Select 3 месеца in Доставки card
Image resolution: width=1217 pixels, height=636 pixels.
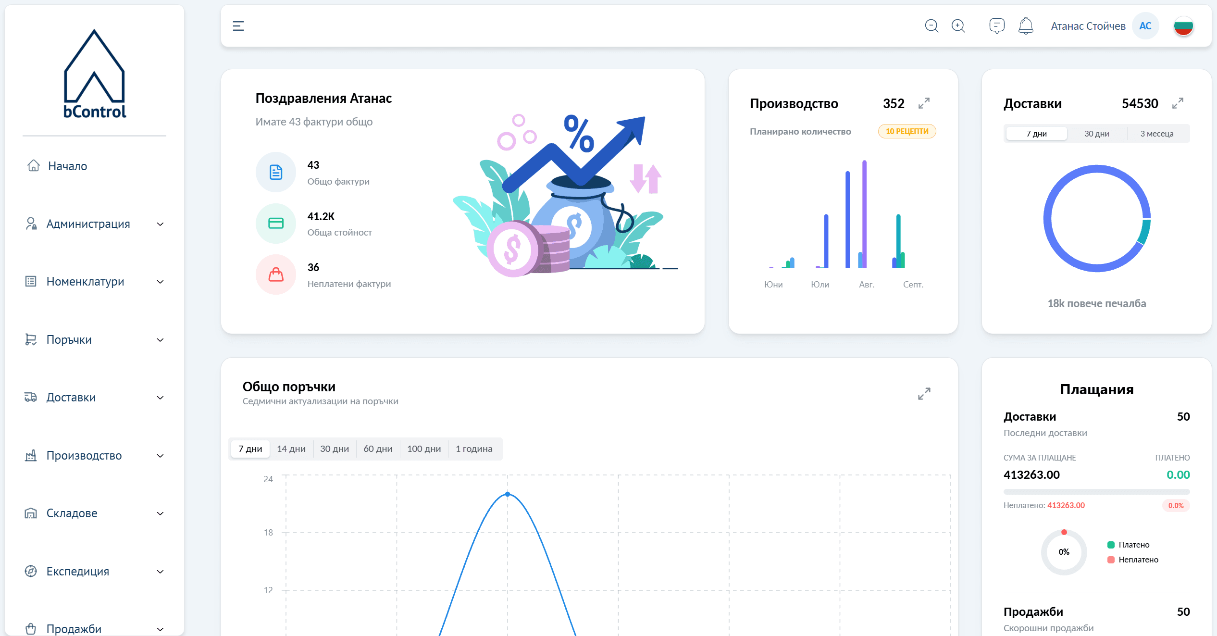pyautogui.click(x=1157, y=134)
